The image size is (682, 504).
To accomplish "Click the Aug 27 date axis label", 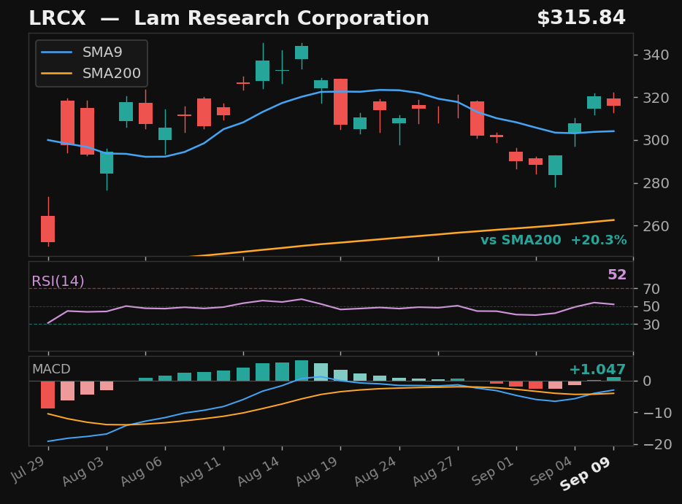I will (x=434, y=471).
